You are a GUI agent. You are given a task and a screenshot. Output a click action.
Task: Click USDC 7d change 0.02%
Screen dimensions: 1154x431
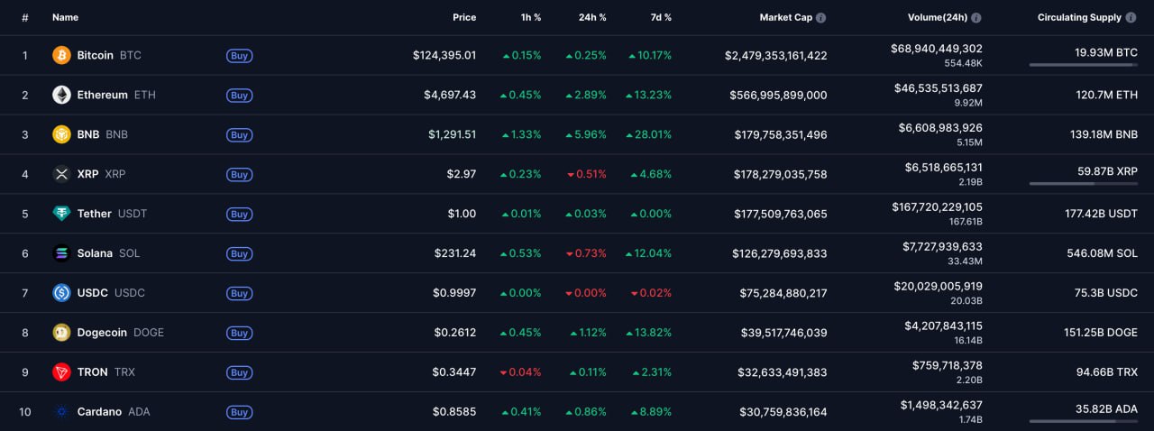pyautogui.click(x=651, y=293)
